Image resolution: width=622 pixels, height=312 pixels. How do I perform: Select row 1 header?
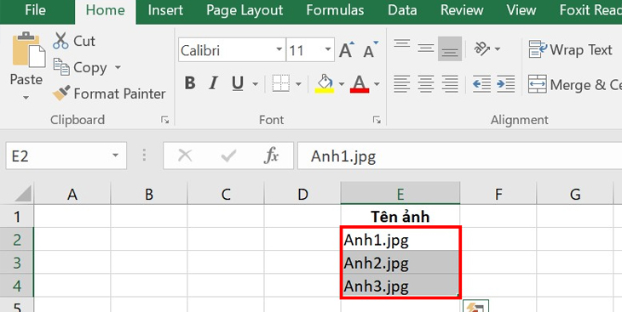tap(17, 216)
